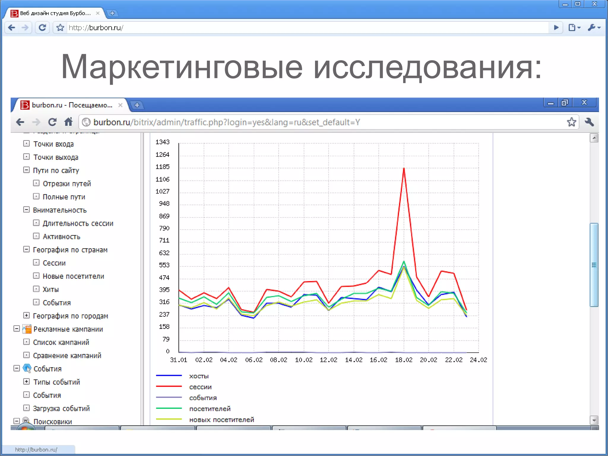Image resolution: width=608 pixels, height=456 pixels.
Task: Open События item below Типы событий
Action: [47, 395]
